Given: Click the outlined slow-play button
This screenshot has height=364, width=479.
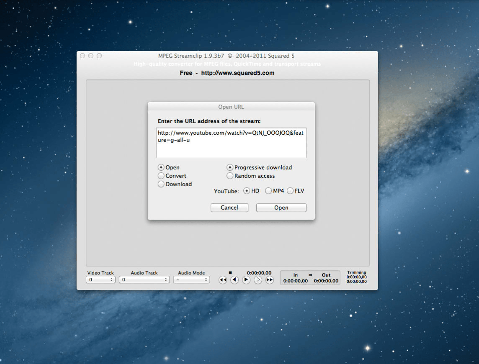Looking at the screenshot, I should (258, 280).
